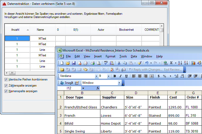Open the View menu in Excel

click(87, 56)
